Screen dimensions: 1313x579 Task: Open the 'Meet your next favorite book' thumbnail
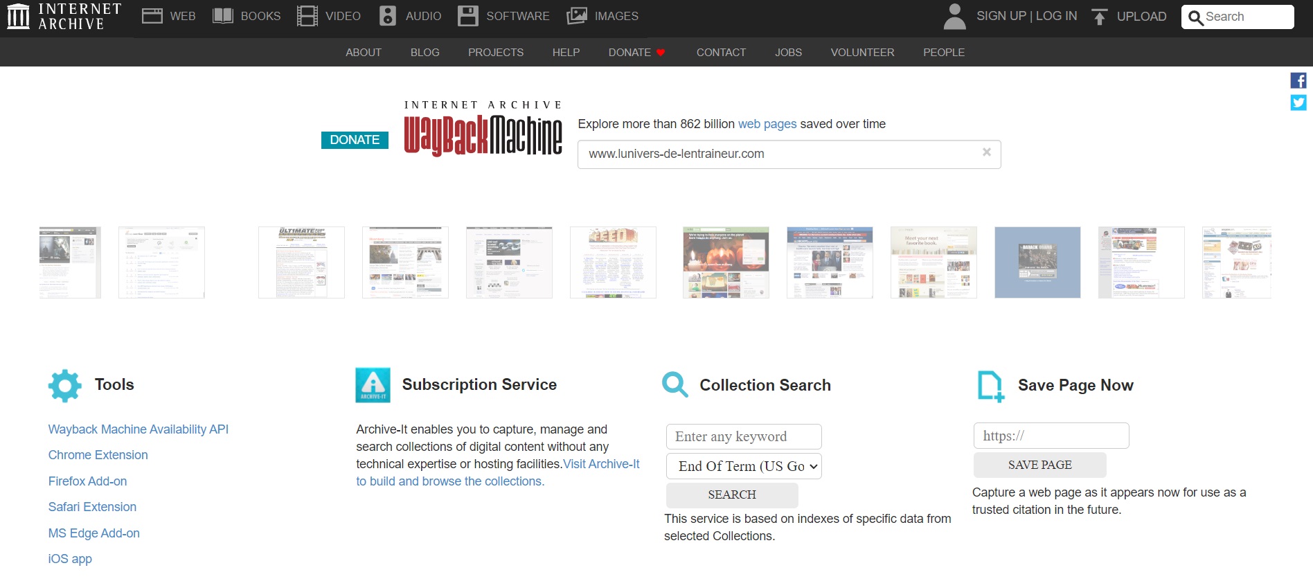tap(934, 262)
